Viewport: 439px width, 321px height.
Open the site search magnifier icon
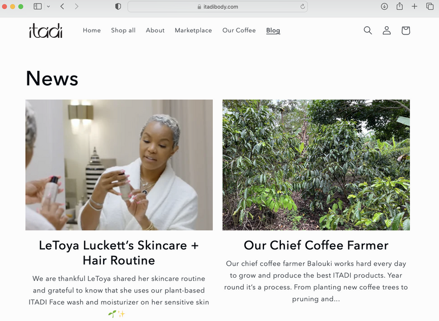pos(368,30)
